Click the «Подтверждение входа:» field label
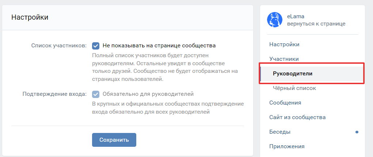The height and width of the screenshot is (157, 373). tap(54, 94)
